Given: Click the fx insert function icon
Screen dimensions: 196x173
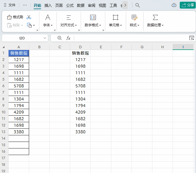Looking at the screenshot, I should click(68, 38).
